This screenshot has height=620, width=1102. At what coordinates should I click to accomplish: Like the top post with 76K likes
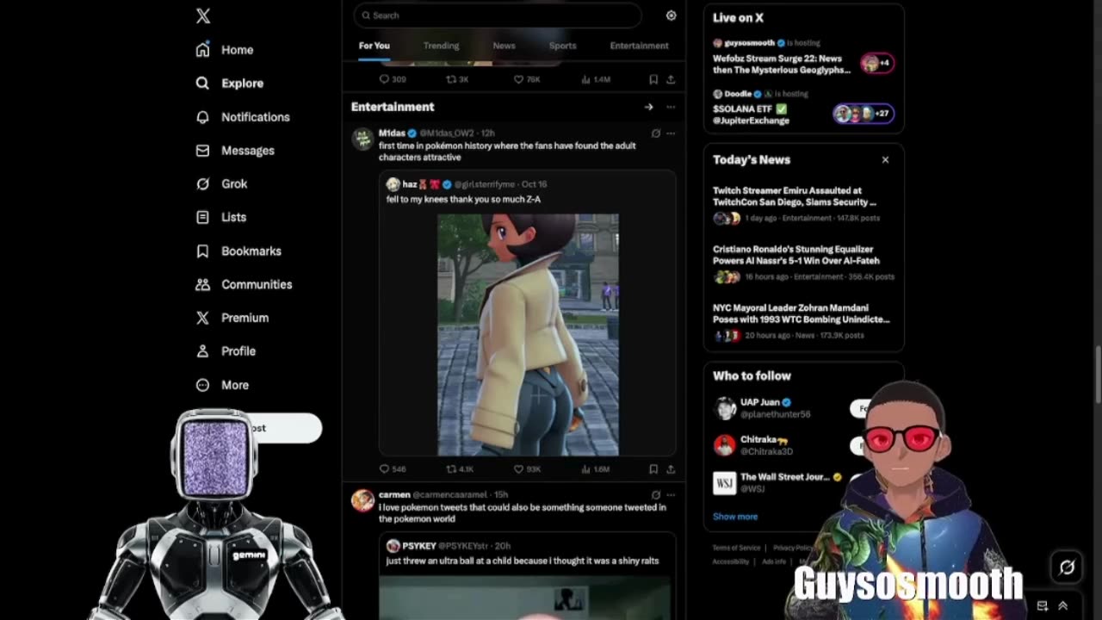coord(527,79)
